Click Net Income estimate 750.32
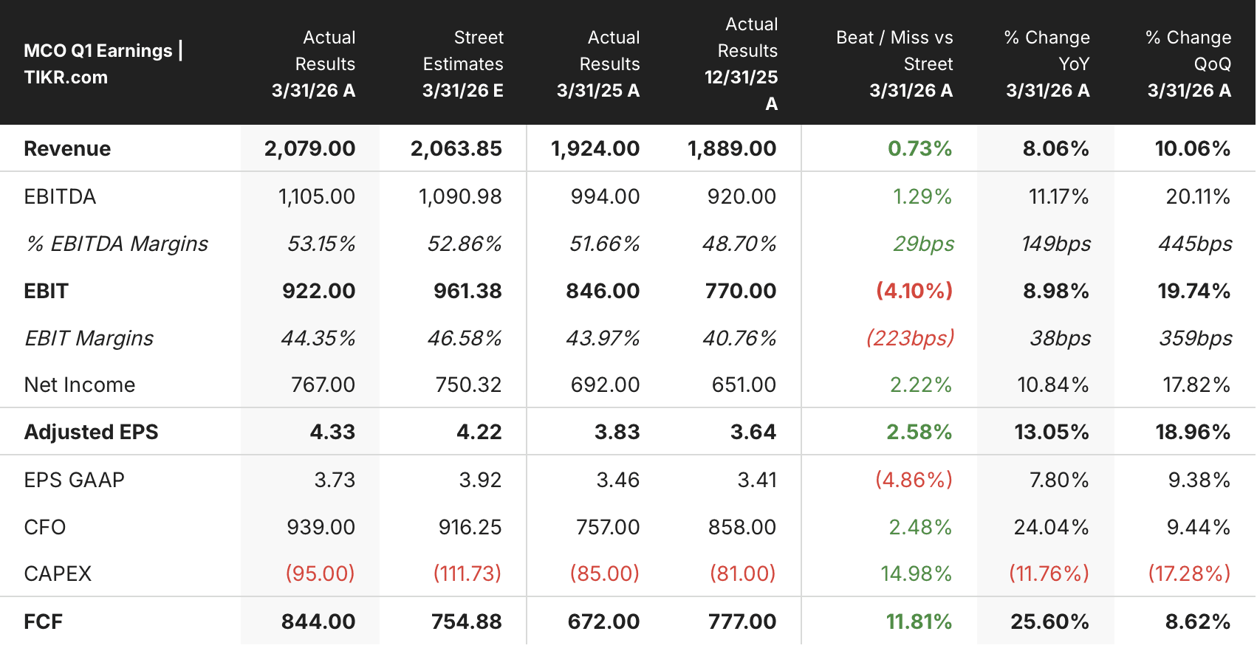1257x651 pixels. 468,385
